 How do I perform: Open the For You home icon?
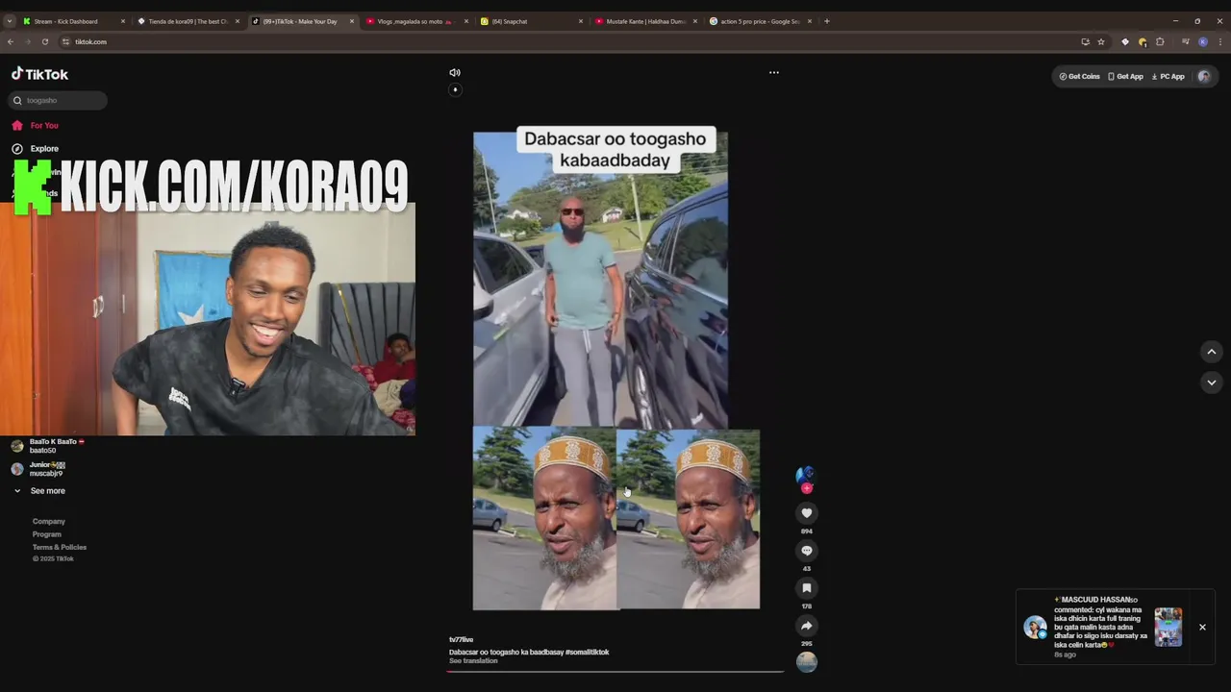(17, 125)
